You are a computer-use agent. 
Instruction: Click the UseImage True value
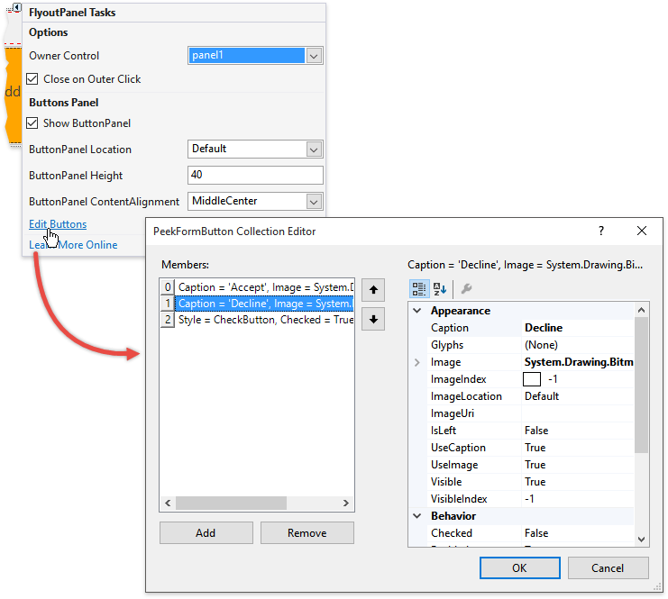click(535, 465)
